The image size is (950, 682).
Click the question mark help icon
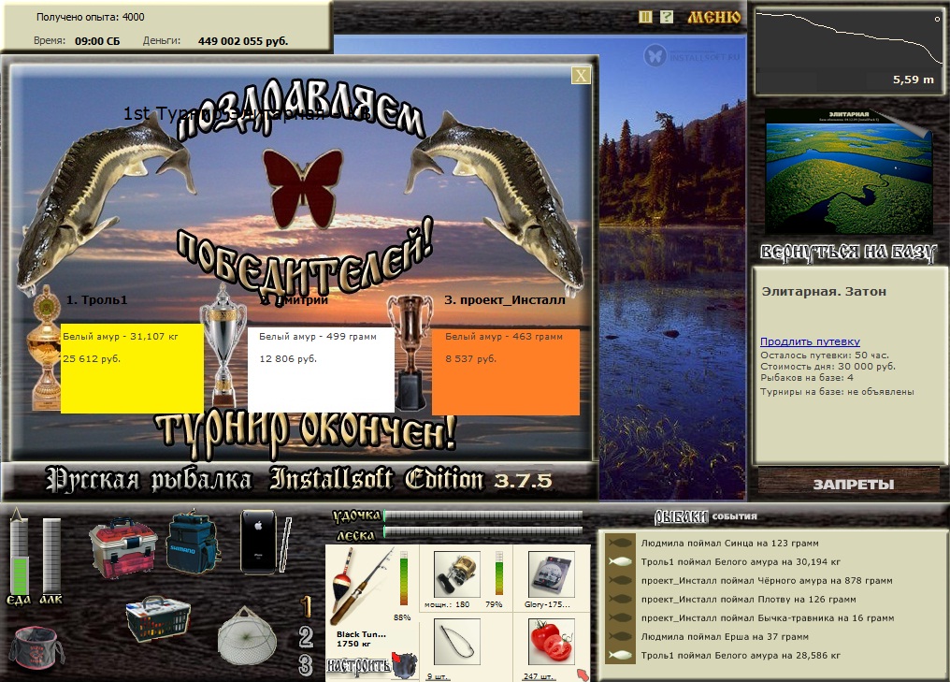(x=667, y=17)
